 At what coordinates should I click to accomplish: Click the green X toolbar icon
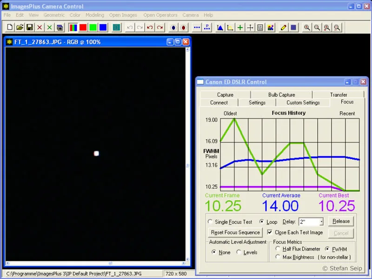[50, 27]
